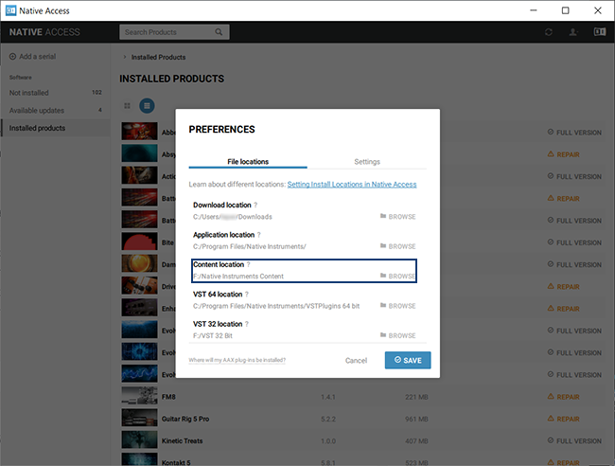Click help icon next to VST 32 location
The image size is (615, 466).
click(x=247, y=324)
